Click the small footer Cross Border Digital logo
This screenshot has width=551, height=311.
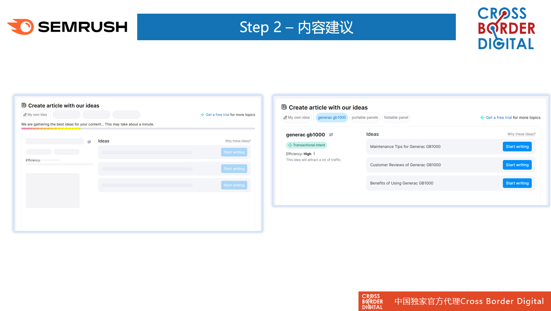(372, 301)
